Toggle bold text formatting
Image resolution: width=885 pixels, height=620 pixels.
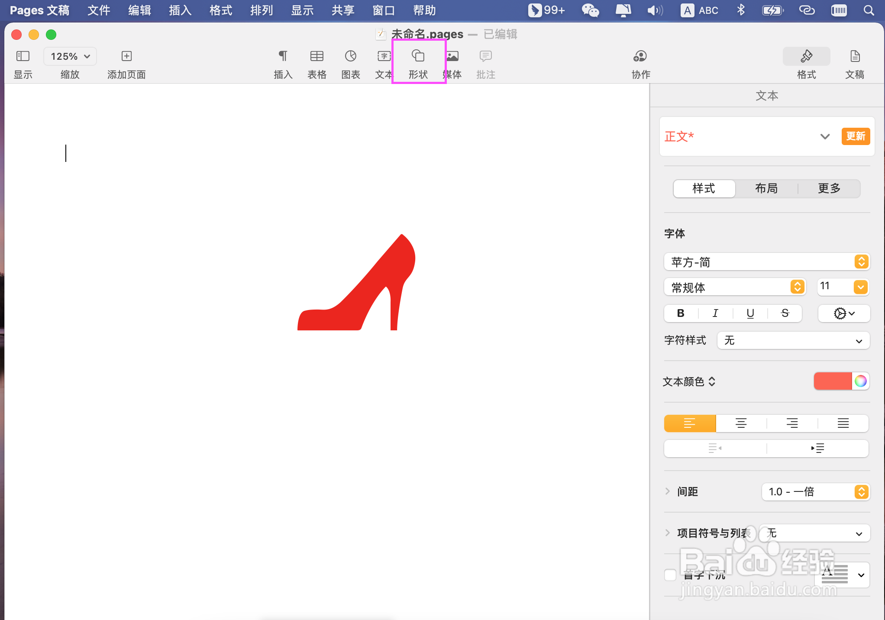[681, 313]
